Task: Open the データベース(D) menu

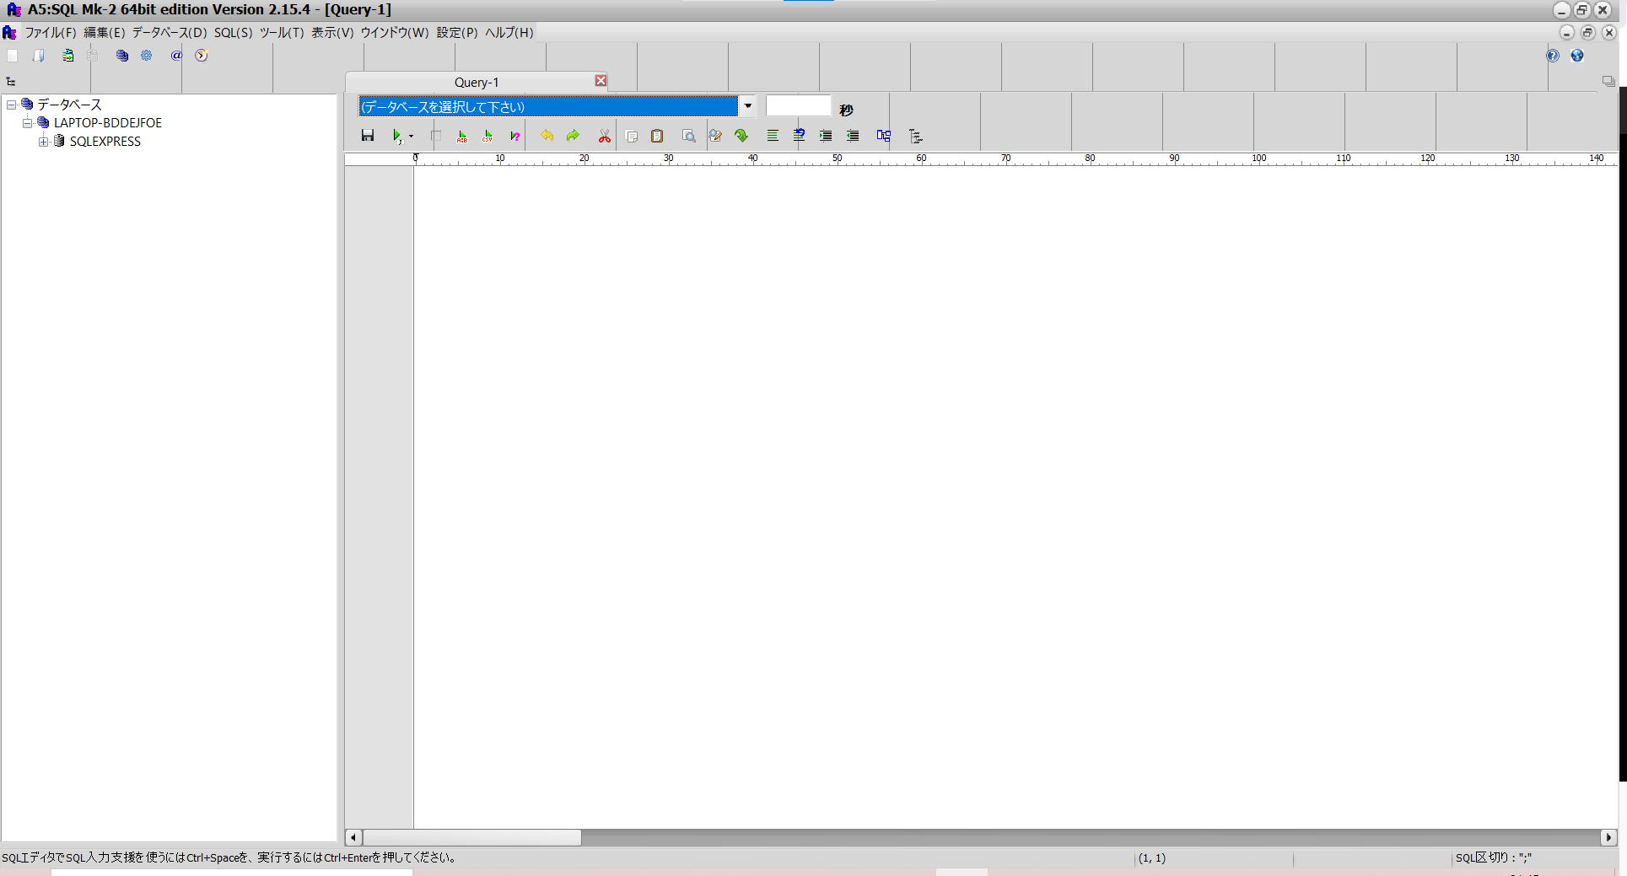Action: pos(169,33)
